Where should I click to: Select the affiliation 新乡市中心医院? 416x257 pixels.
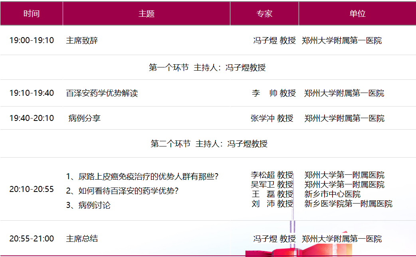click(333, 194)
